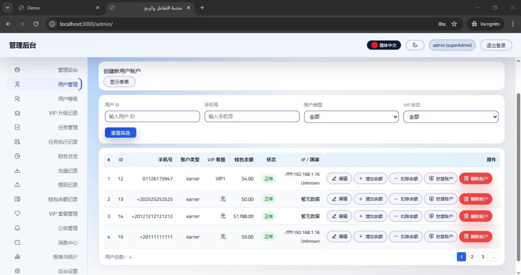
Task: Focus the 手机号 search input field
Action: click(252, 117)
